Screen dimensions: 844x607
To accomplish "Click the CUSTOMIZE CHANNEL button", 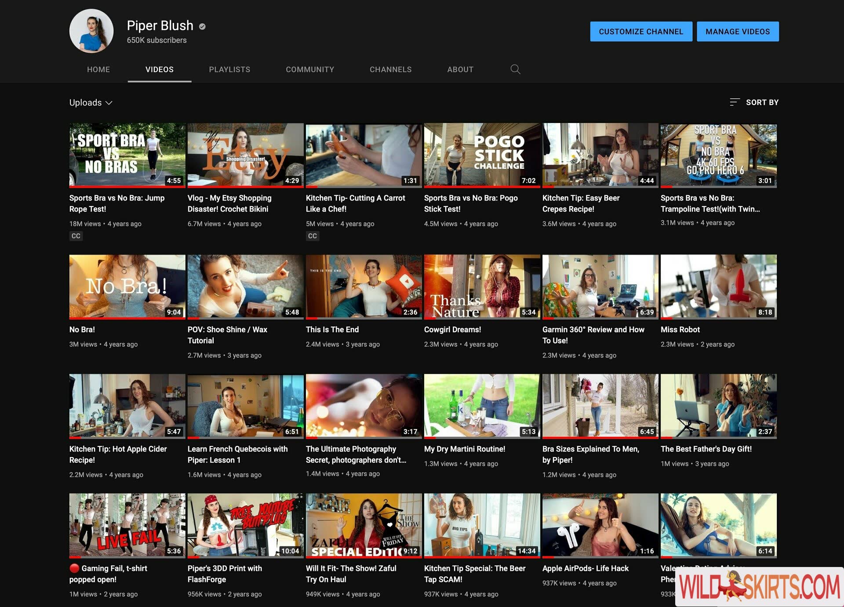I will coord(641,32).
